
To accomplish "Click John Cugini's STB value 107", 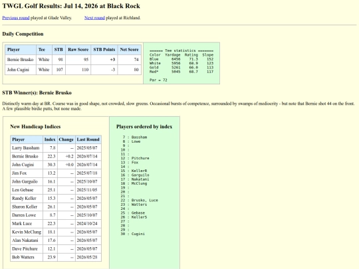I will click(59, 70).
